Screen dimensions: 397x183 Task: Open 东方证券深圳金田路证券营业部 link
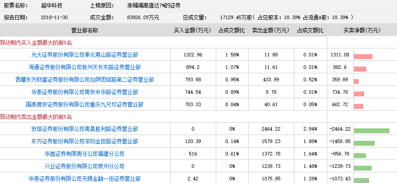84,142
